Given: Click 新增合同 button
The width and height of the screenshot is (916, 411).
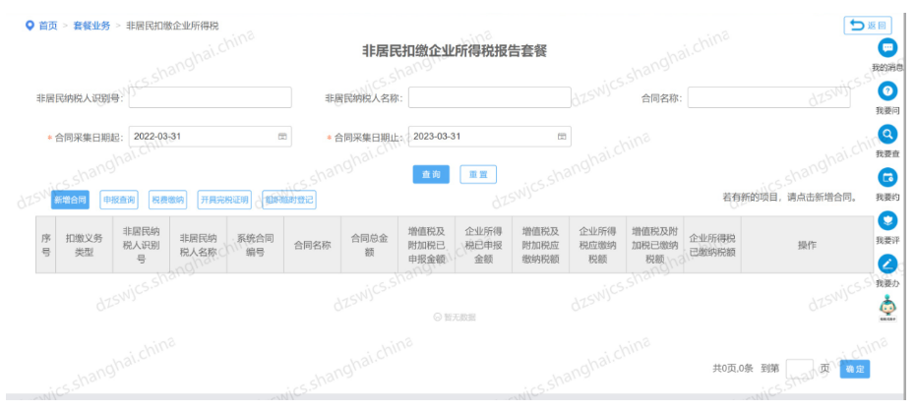Looking at the screenshot, I should pyautogui.click(x=70, y=200).
